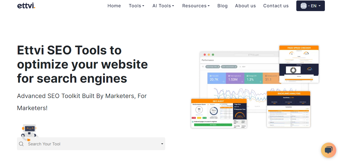Open the About us page
This screenshot has width=338, height=161.
(245, 6)
